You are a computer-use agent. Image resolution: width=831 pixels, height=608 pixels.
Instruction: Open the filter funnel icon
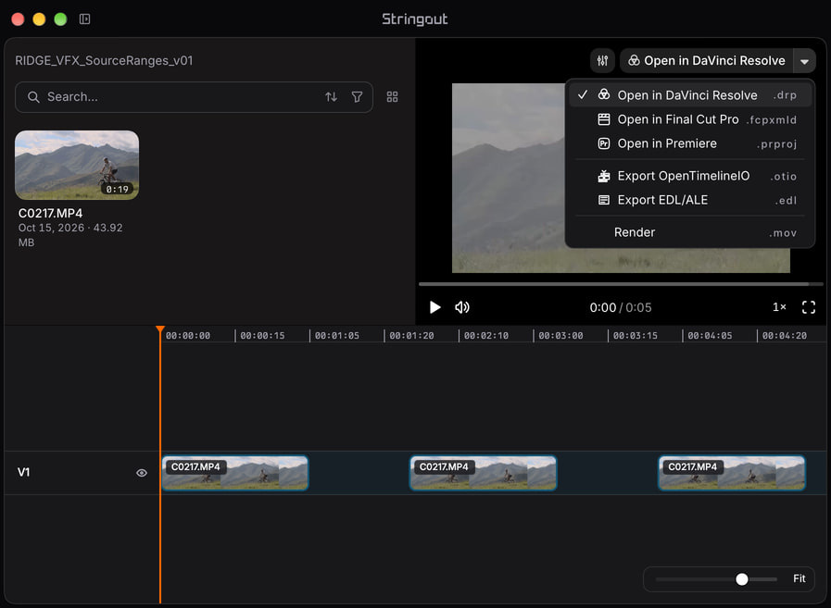click(x=358, y=97)
